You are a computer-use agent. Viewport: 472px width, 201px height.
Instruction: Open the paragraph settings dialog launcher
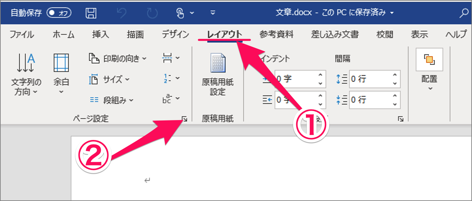[x=401, y=119]
